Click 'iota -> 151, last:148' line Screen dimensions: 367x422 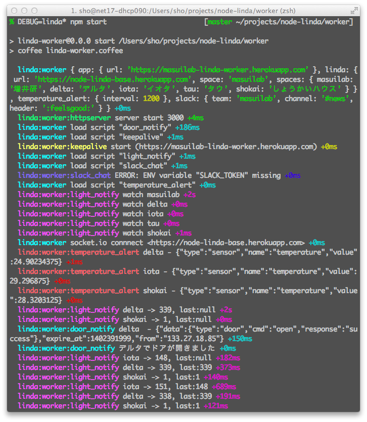[127, 387]
